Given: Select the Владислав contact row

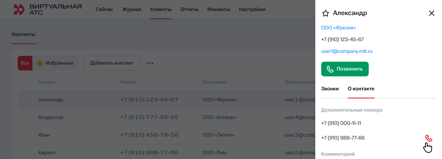Looking at the screenshot, I should tap(51, 118).
